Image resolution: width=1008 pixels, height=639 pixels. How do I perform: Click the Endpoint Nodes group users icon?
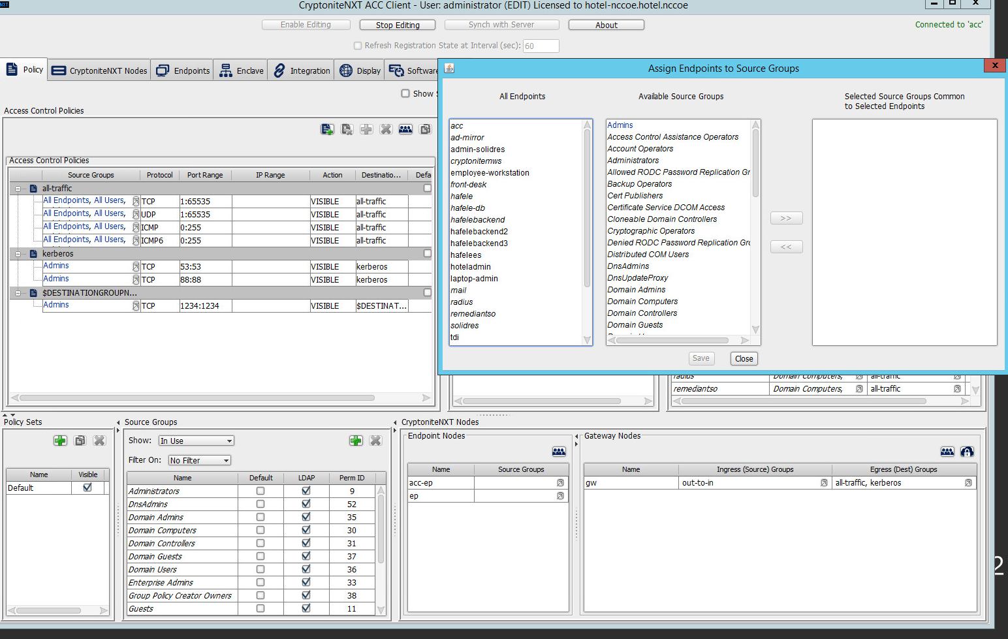[559, 452]
